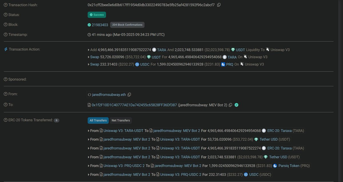The width and height of the screenshot is (343, 182).
Task: Click the ($2,023,598.78) value in Add Liquidity row
Action: coord(217,50)
